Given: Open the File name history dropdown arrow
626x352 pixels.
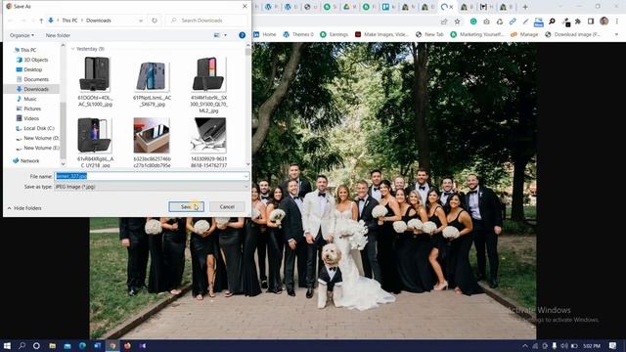Looking at the screenshot, I should pos(246,176).
